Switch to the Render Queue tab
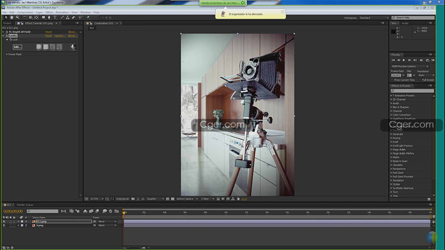 click(25, 205)
